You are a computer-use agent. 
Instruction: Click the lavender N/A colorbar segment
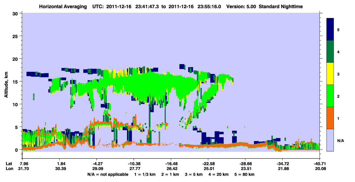[330, 140]
